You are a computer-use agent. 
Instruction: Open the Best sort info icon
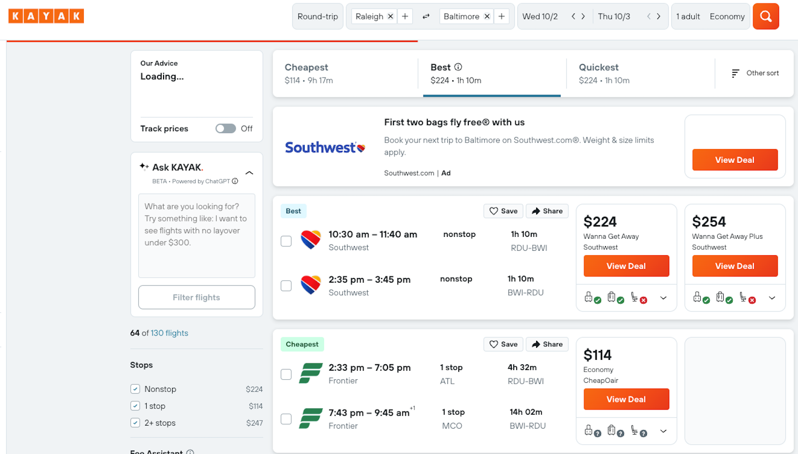coord(458,67)
